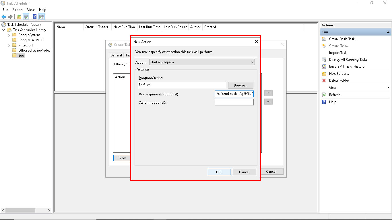Open toolbar Help

(34, 16)
